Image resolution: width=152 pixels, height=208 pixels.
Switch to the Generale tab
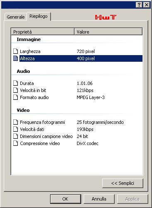[x=16, y=17]
